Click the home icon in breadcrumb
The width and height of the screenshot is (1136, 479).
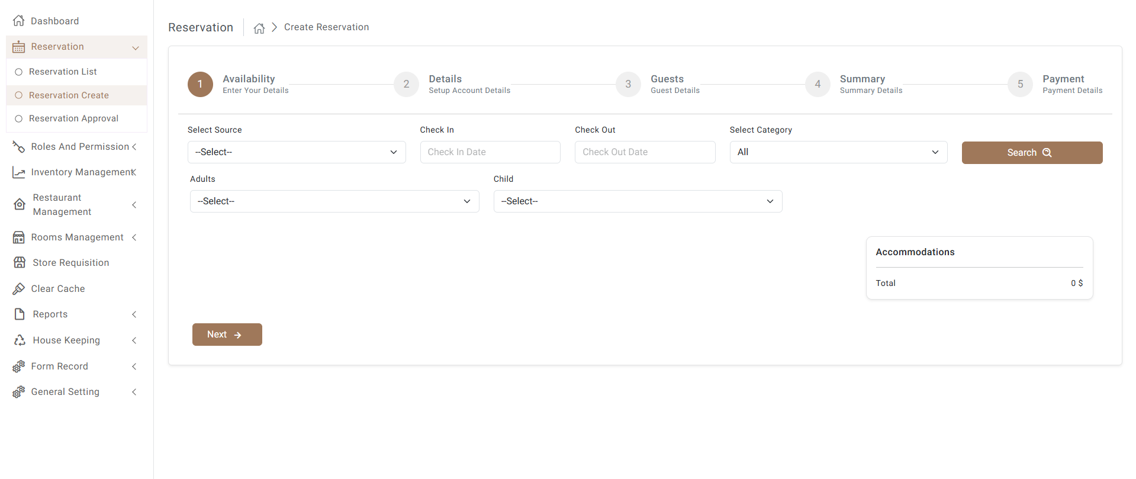[259, 28]
